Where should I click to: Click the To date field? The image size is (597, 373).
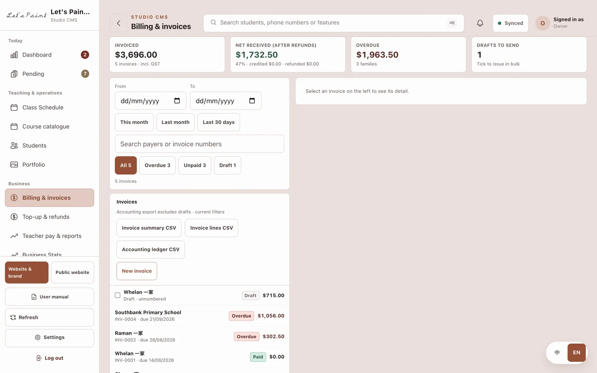[226, 101]
